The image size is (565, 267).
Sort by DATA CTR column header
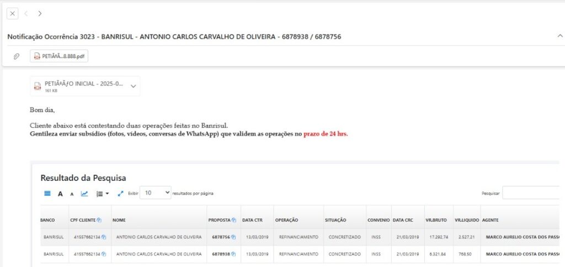point(252,220)
